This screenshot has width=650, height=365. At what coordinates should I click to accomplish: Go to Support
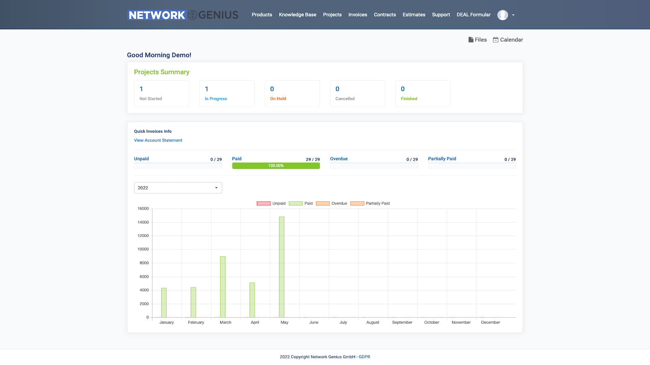[441, 15]
